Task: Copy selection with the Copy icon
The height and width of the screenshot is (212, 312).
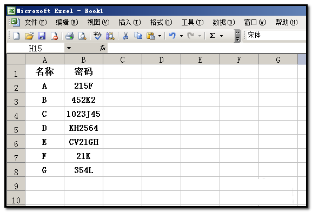Action: click(138, 36)
